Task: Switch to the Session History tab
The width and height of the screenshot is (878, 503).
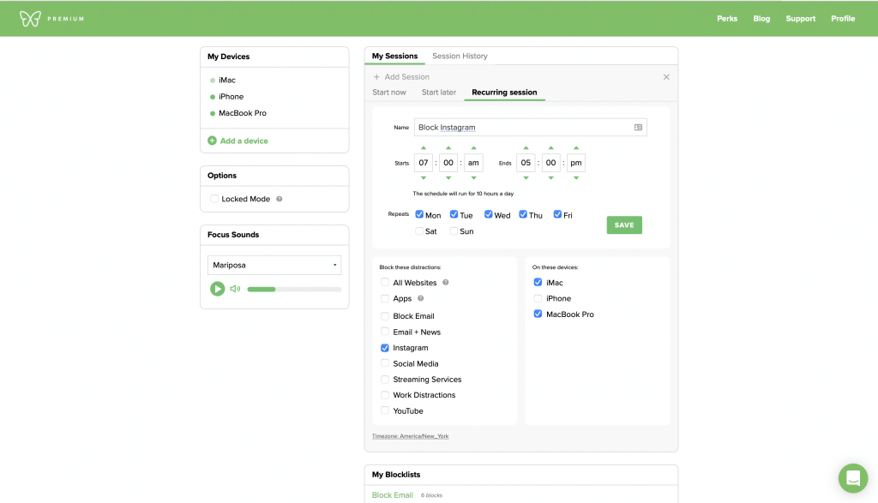Action: [460, 57]
